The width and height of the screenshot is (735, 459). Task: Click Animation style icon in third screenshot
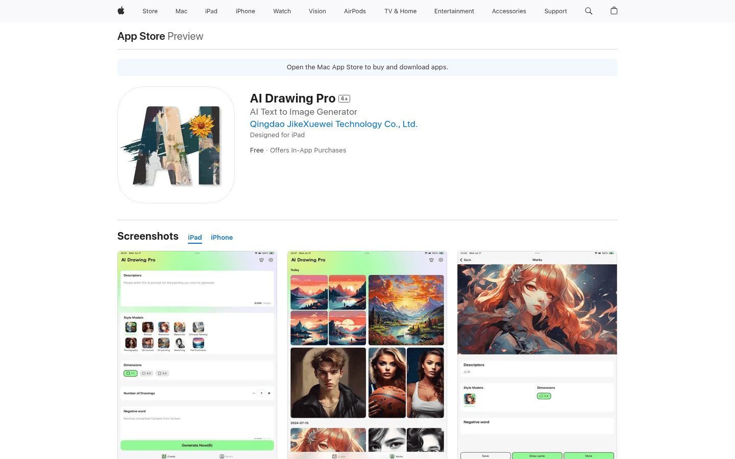(x=470, y=399)
